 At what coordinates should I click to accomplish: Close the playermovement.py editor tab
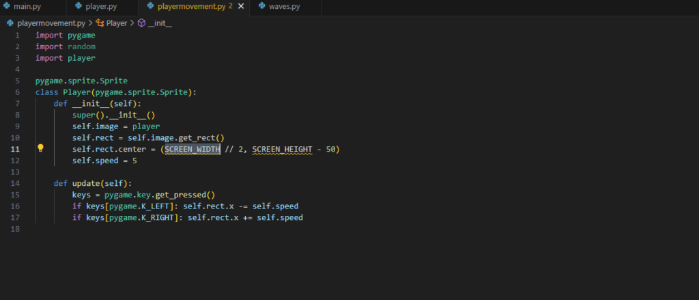point(240,7)
